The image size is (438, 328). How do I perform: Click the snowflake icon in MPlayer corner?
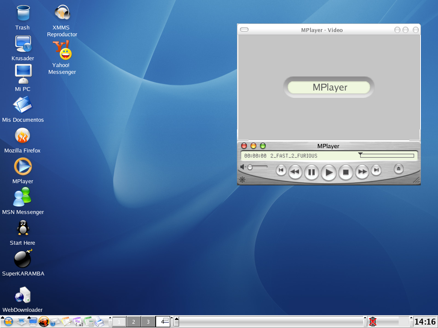point(242,180)
